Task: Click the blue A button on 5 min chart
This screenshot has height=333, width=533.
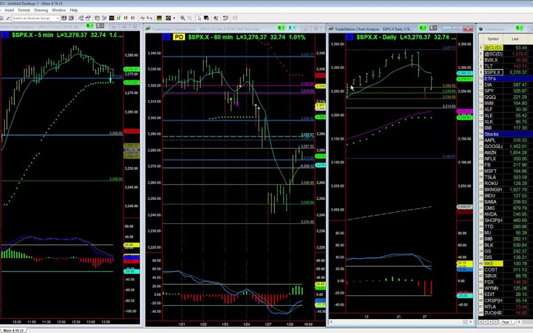Action: [5, 35]
